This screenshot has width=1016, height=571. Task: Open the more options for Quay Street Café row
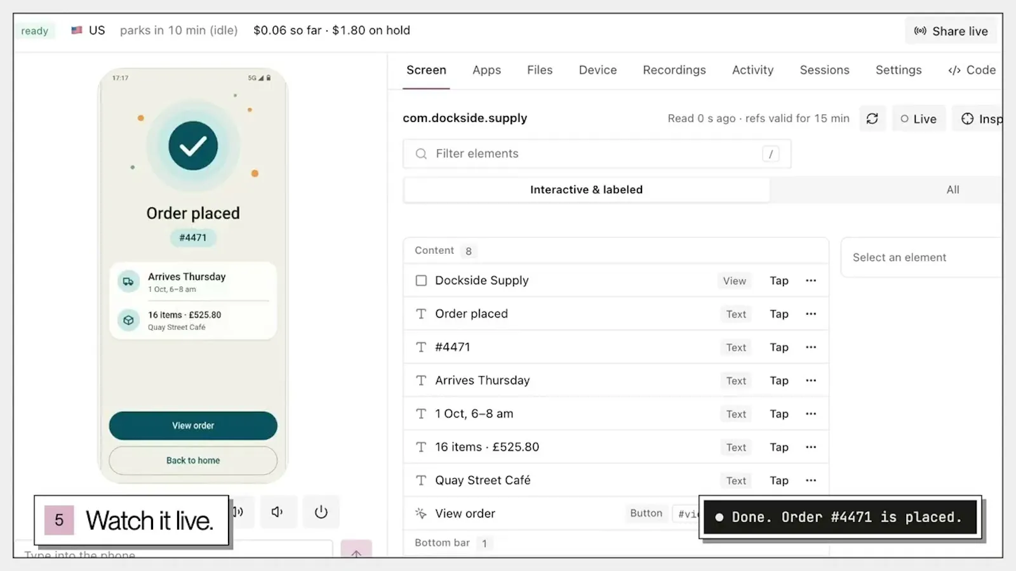(811, 480)
